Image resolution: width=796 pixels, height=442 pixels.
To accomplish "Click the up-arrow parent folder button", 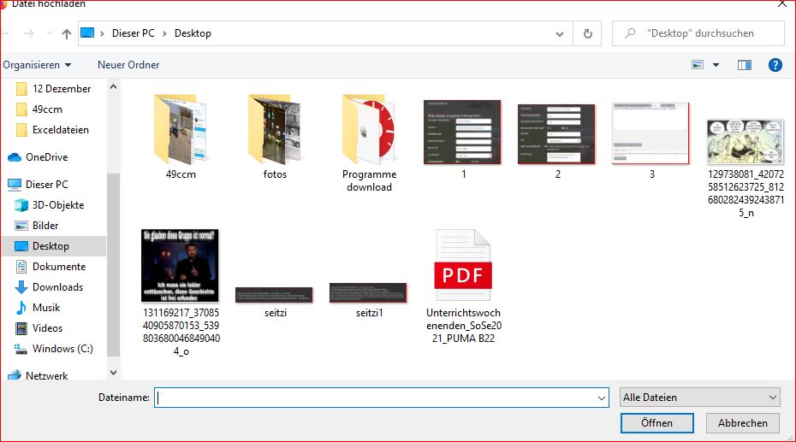I will click(x=67, y=33).
